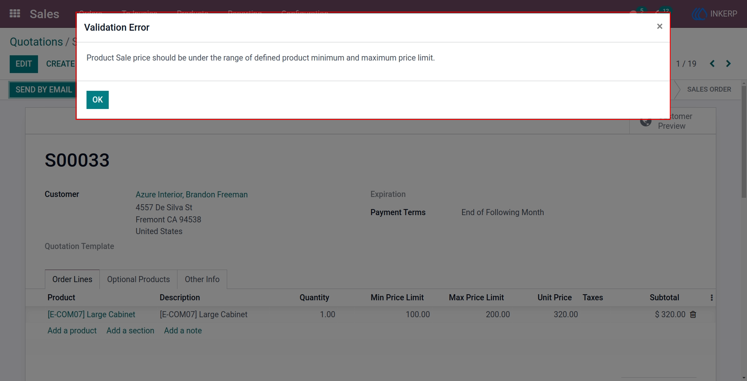The height and width of the screenshot is (381, 747).
Task: Delete the Large Cabinet order line
Action: pos(693,314)
